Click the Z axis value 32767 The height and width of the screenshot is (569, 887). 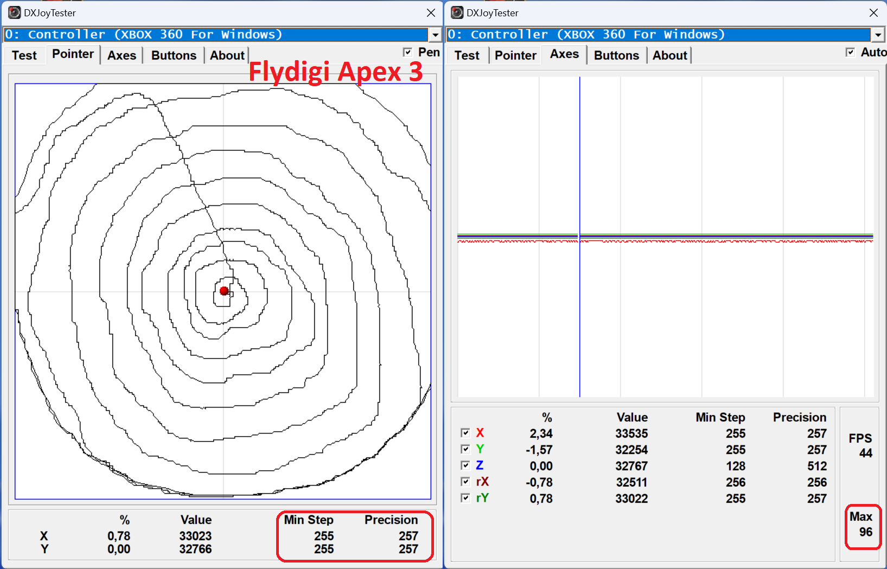pos(631,466)
